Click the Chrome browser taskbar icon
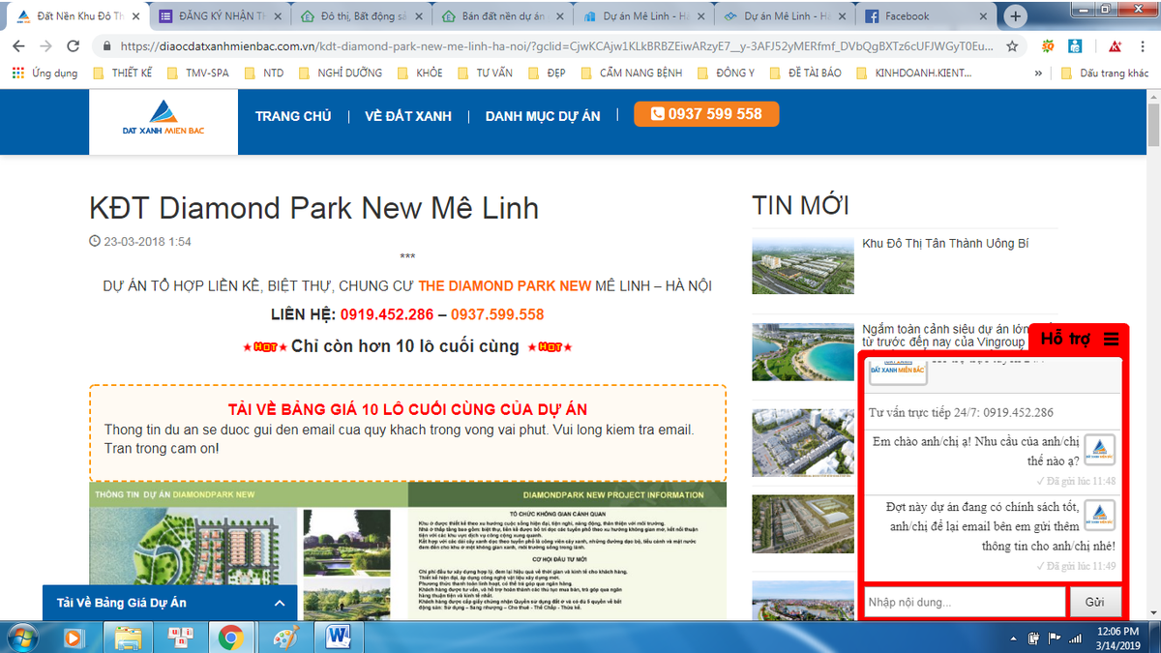The image size is (1161, 653). click(x=231, y=638)
